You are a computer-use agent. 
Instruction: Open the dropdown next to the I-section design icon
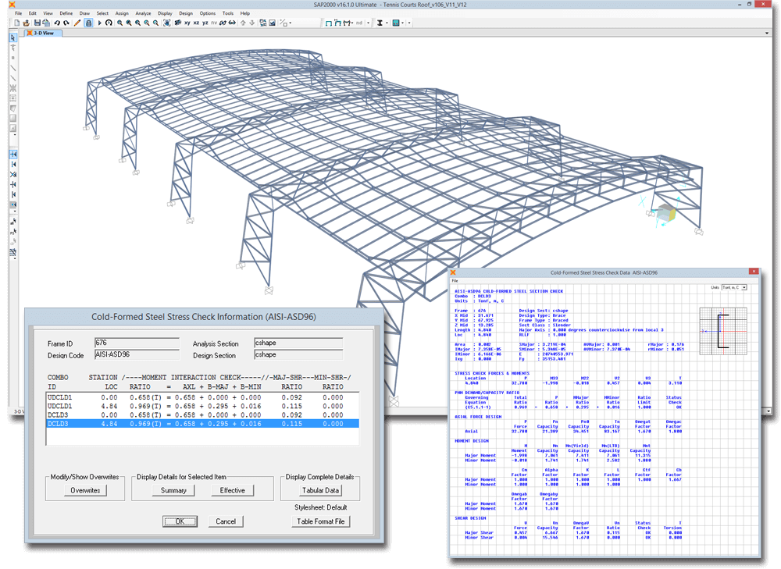pos(387,23)
